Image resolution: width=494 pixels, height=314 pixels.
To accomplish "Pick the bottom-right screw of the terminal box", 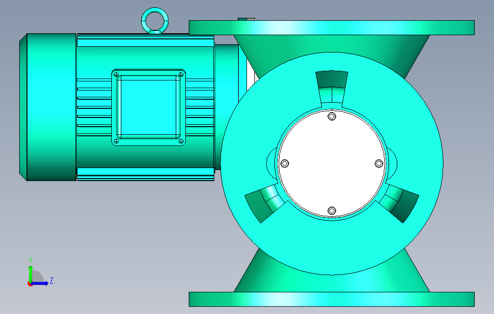I will coord(181,141).
